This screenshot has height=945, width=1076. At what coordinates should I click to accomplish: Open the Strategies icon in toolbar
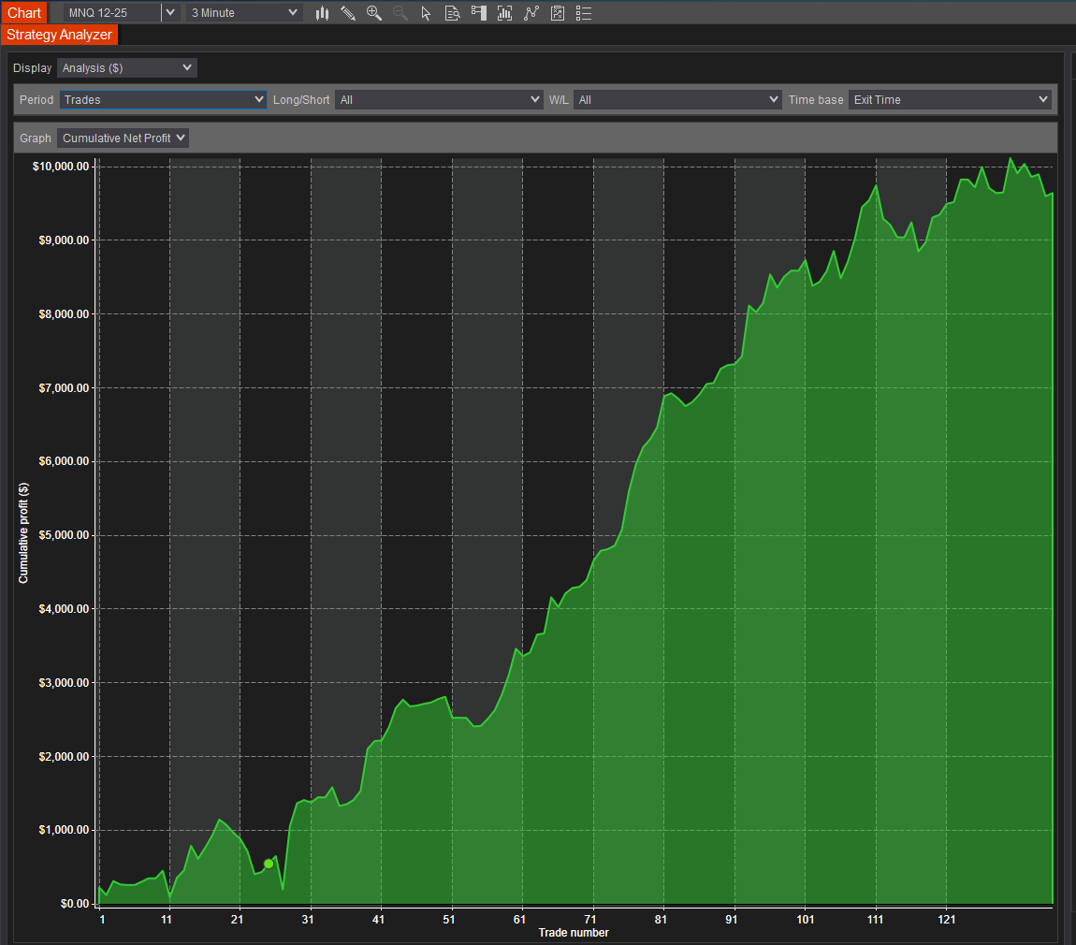[x=558, y=13]
